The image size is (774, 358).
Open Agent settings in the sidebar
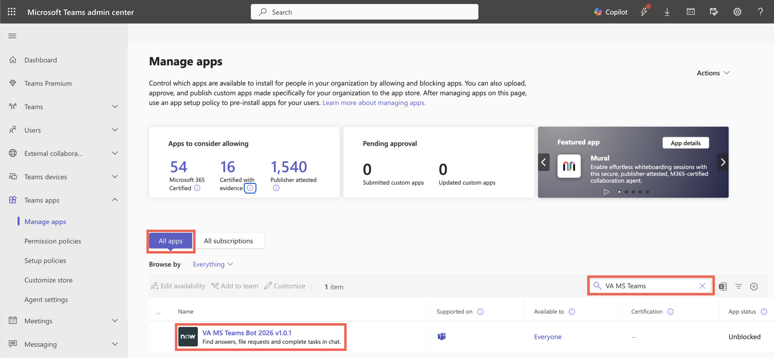click(x=46, y=299)
